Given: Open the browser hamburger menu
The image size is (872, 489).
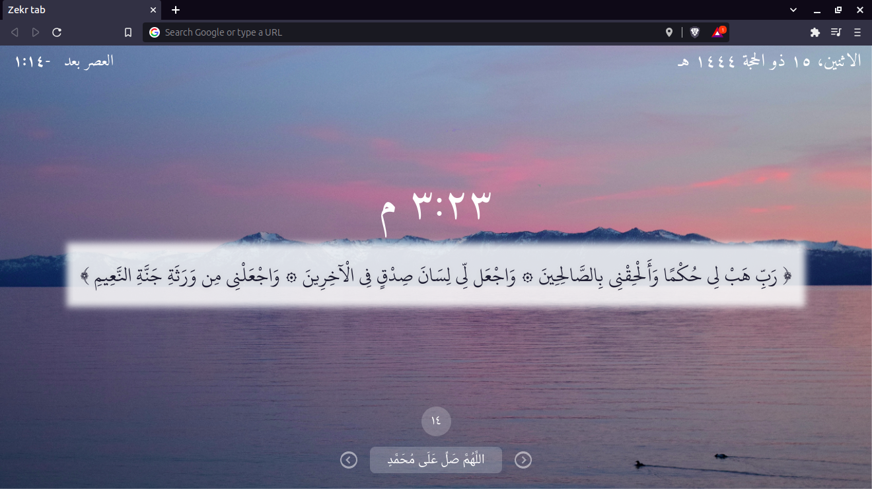Looking at the screenshot, I should [x=857, y=32].
